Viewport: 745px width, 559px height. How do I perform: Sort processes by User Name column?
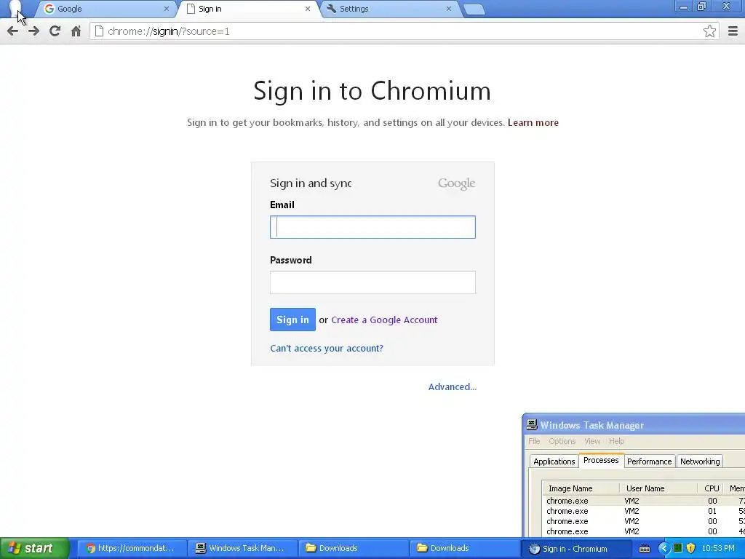point(658,488)
